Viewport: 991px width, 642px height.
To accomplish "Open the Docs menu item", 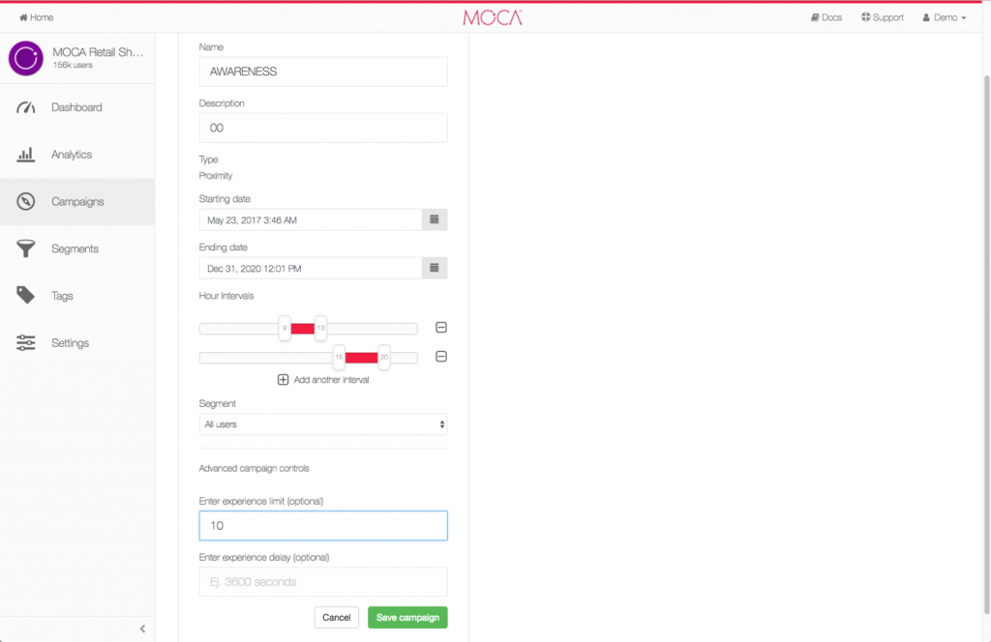I will 826,16.
